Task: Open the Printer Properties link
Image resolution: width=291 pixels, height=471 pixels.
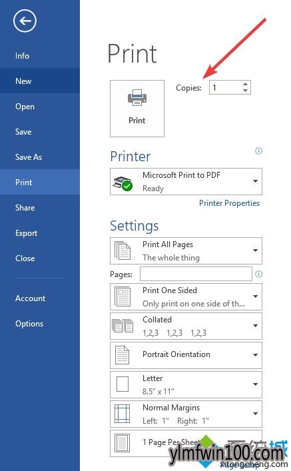Action: coord(230,203)
